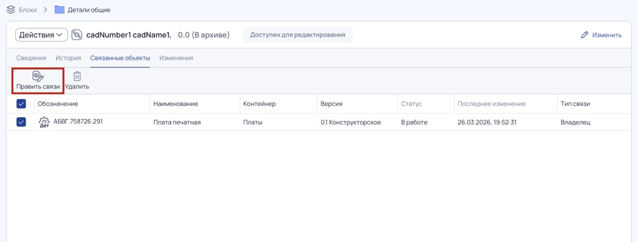Open Детали общие breadcrumb link
The image size is (637, 242).
click(89, 10)
